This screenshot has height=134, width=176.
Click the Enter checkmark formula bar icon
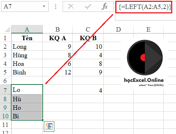point(88,6)
